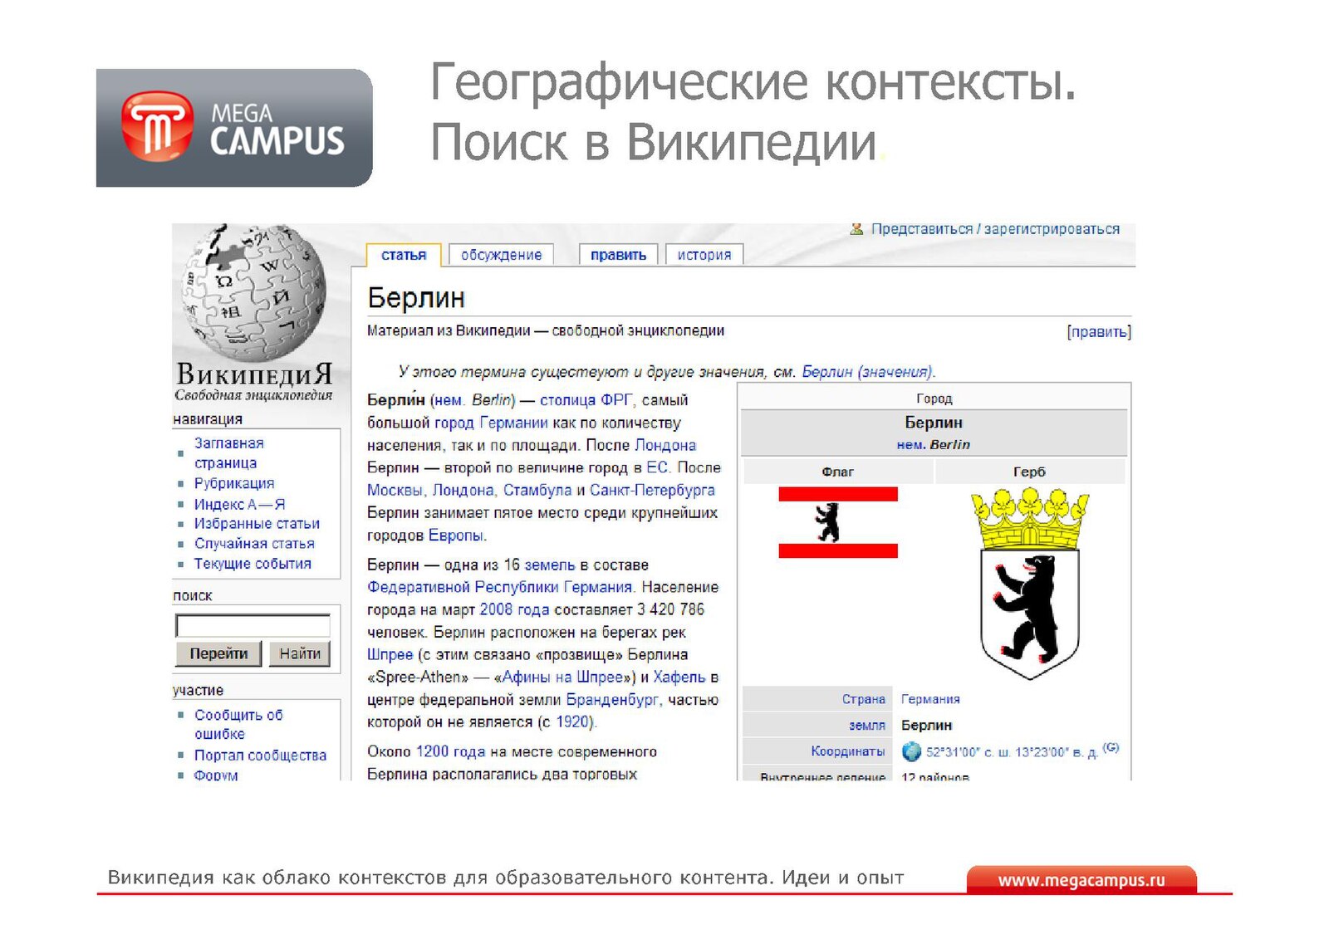Click Представиться / зарегистрироваться link
Viewport: 1329px width, 939px height.
(995, 229)
